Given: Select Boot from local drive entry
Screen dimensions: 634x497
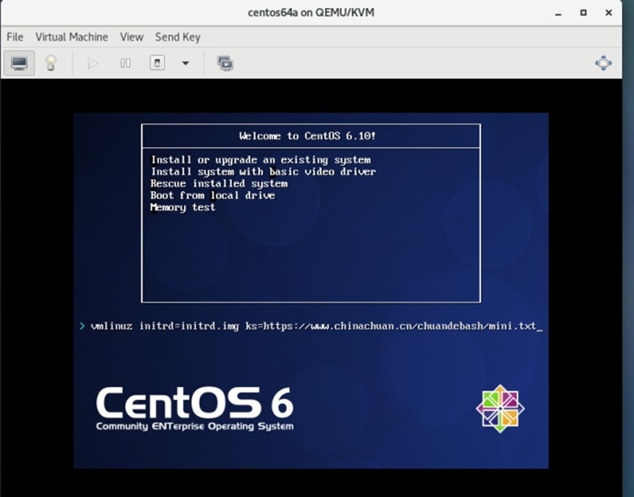Looking at the screenshot, I should click(x=213, y=195).
